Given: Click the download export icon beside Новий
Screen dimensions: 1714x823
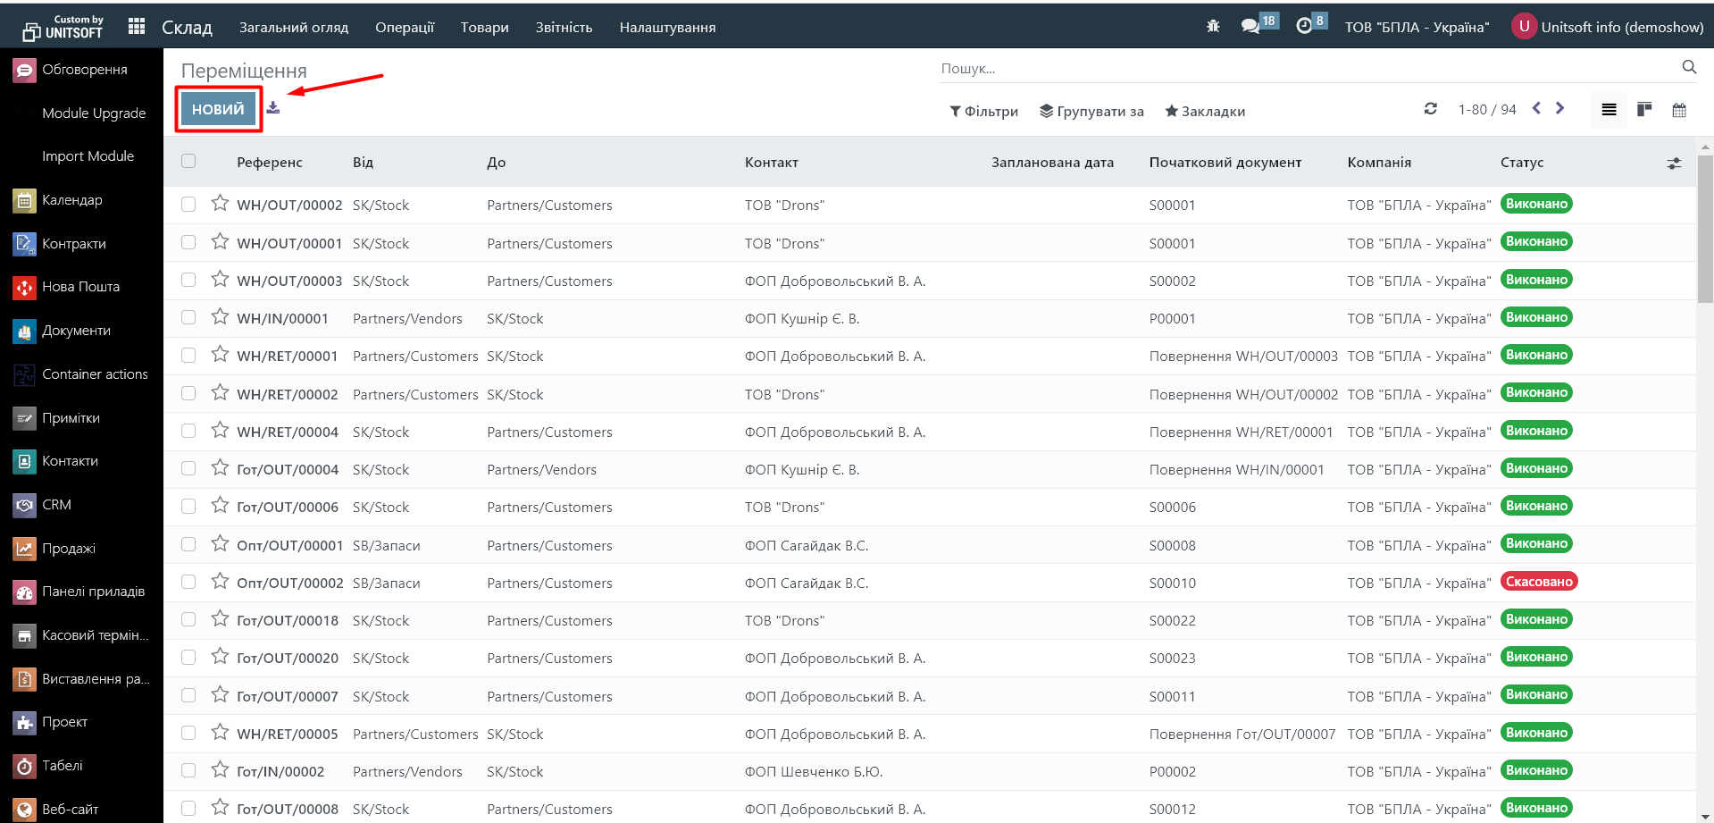Looking at the screenshot, I should pyautogui.click(x=273, y=108).
